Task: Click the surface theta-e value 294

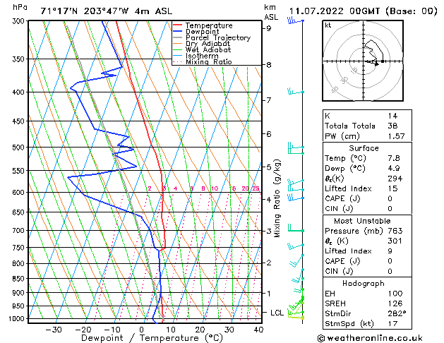Action: (395, 179)
